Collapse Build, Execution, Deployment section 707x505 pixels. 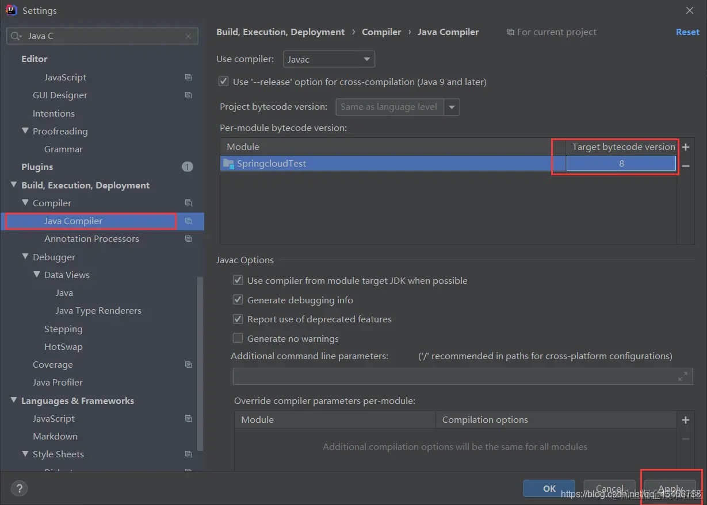[14, 185]
